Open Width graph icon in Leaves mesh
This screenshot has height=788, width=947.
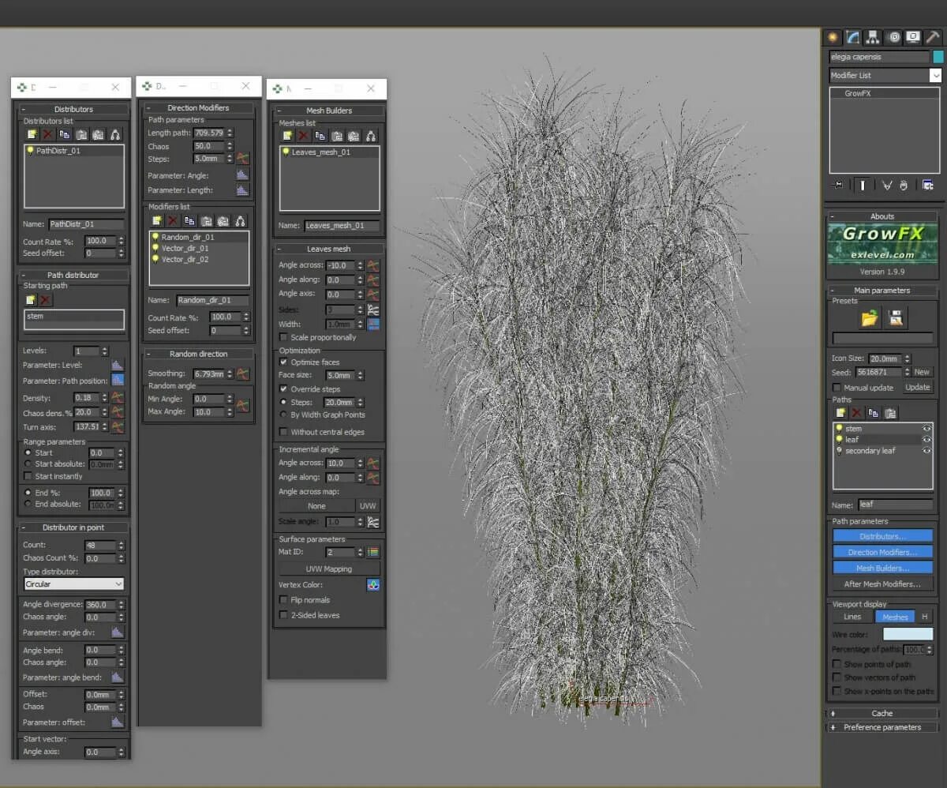[x=373, y=324]
